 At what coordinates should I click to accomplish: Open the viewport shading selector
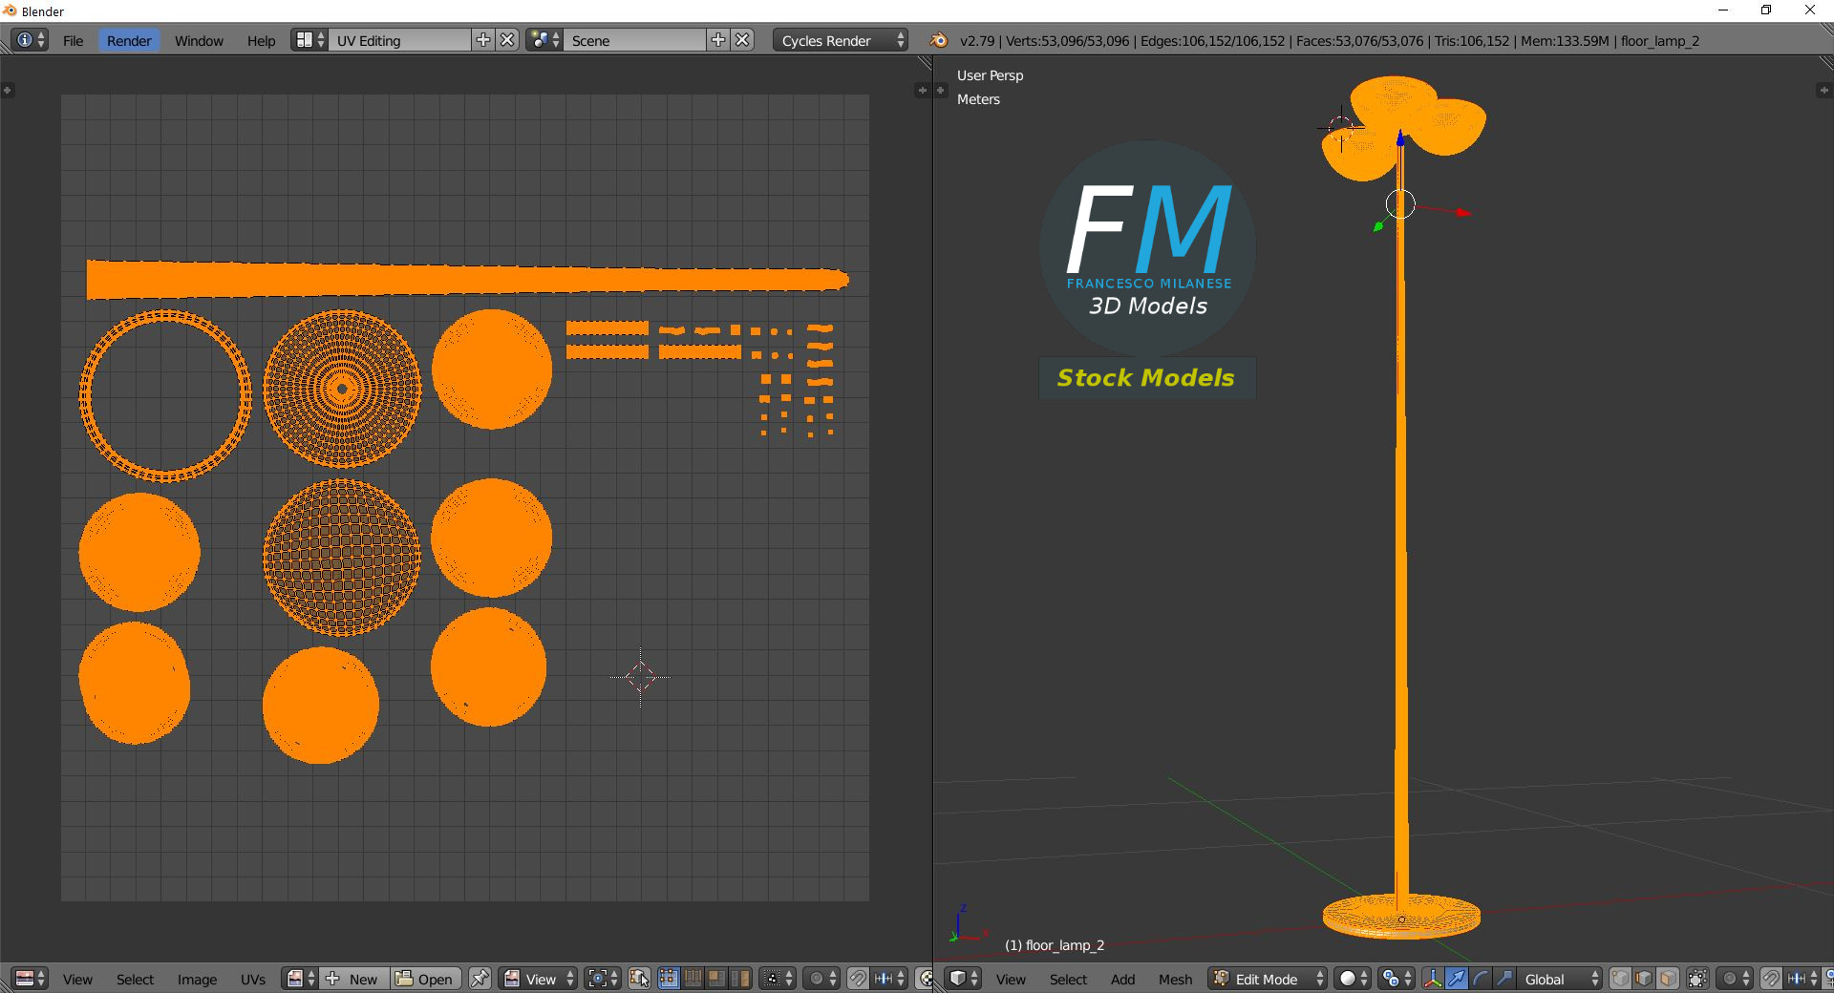[x=1353, y=979]
